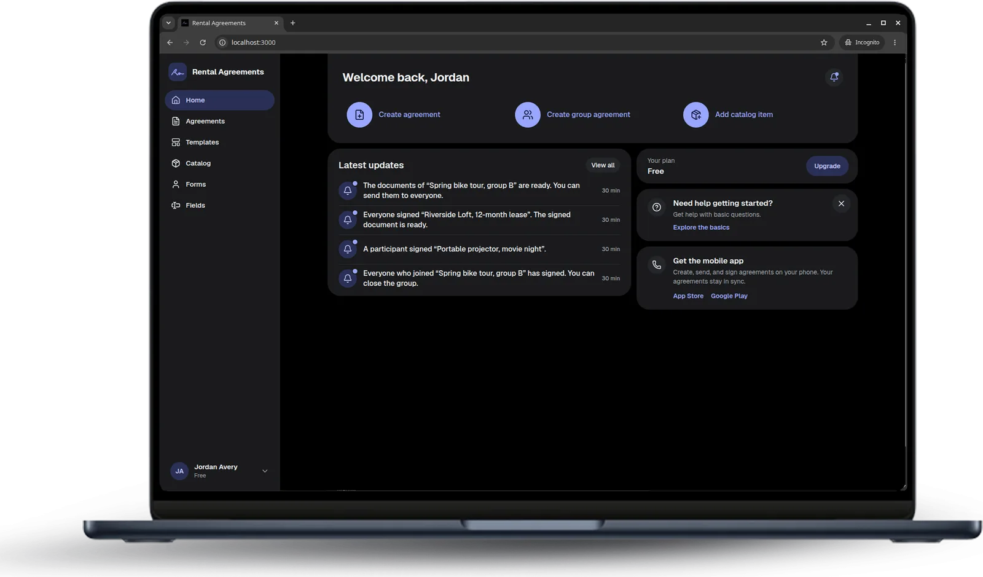983x577 pixels.
Task: Open the App Store link
Action: pyautogui.click(x=688, y=296)
